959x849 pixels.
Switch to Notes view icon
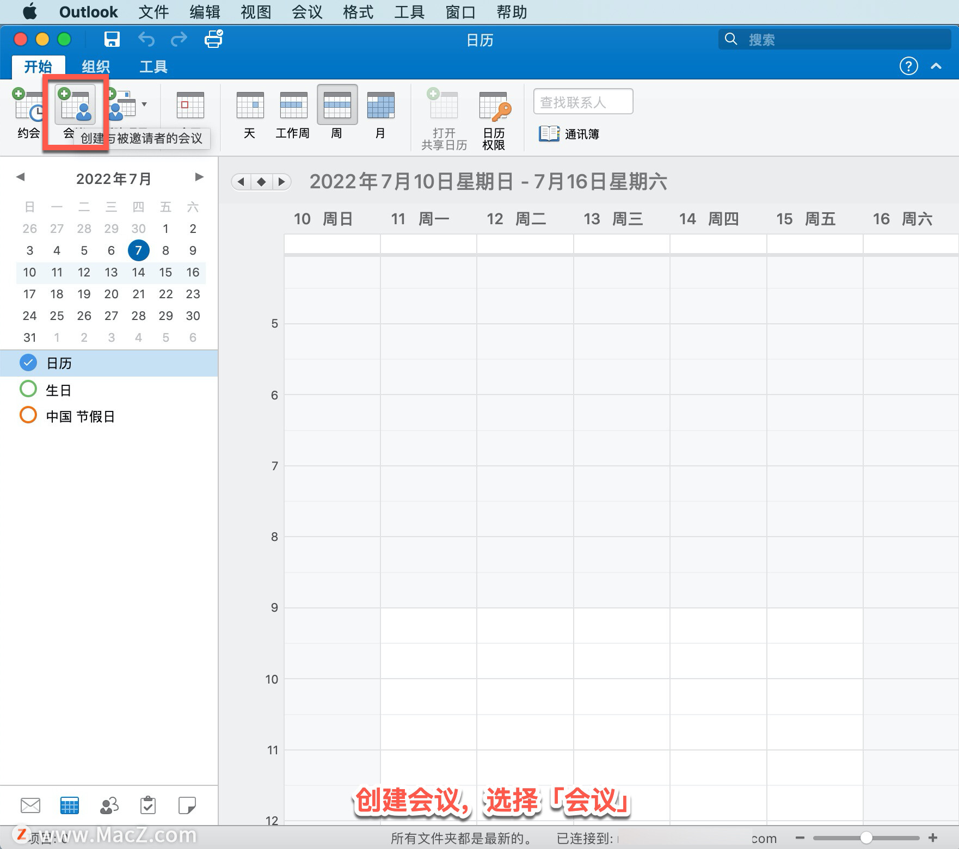click(x=187, y=805)
